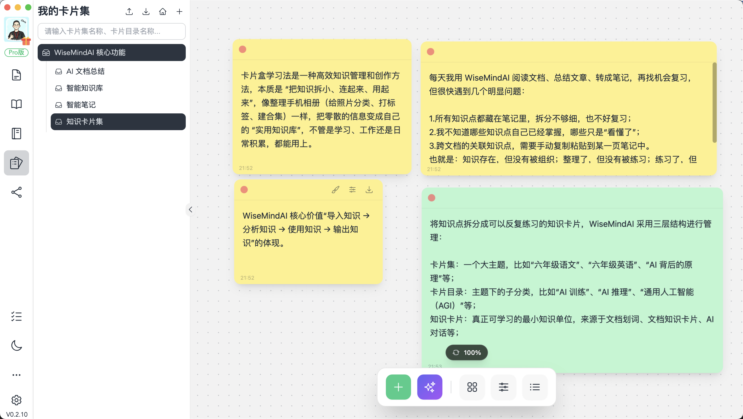
Task: Open the toolbar filter settings panel
Action: (x=504, y=387)
